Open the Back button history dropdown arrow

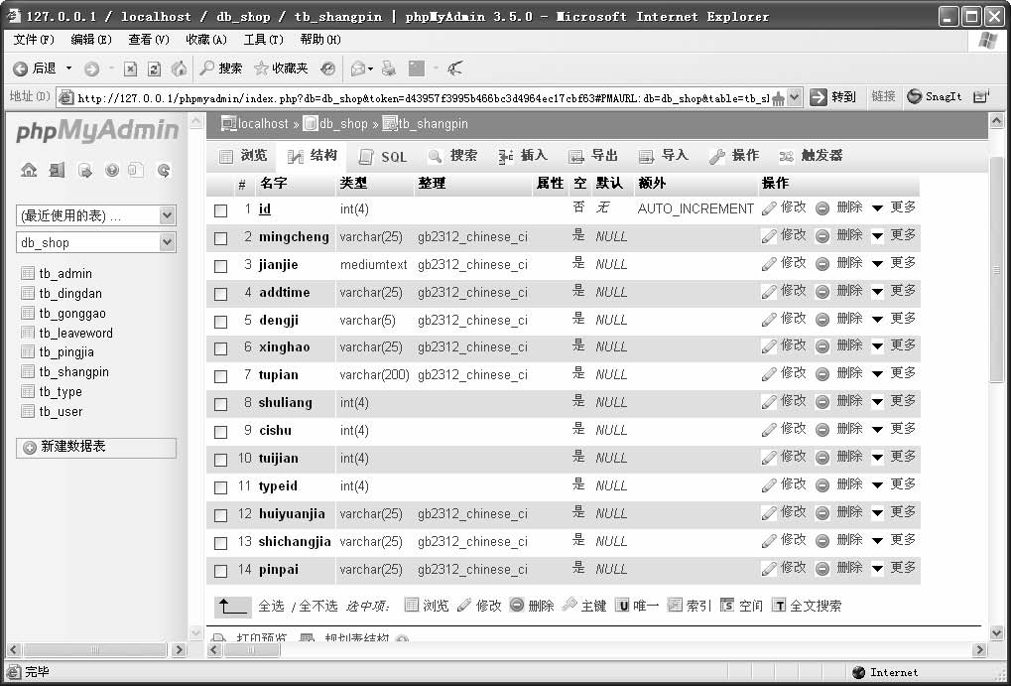tap(69, 69)
